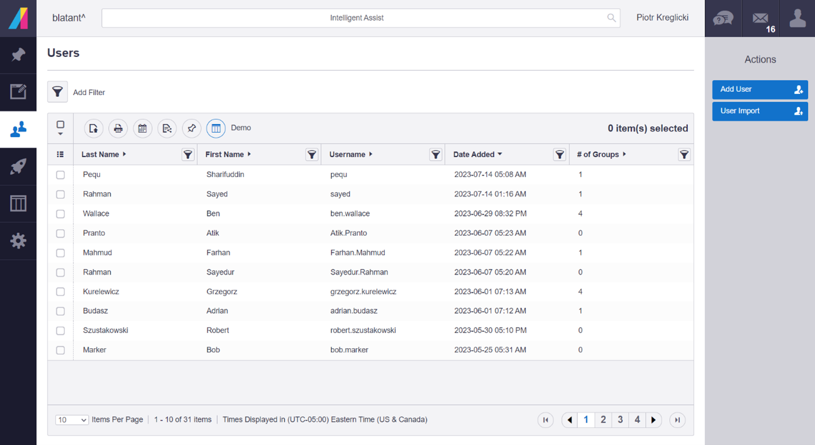
Task: Check the Marker row checkbox
Action: click(60, 350)
